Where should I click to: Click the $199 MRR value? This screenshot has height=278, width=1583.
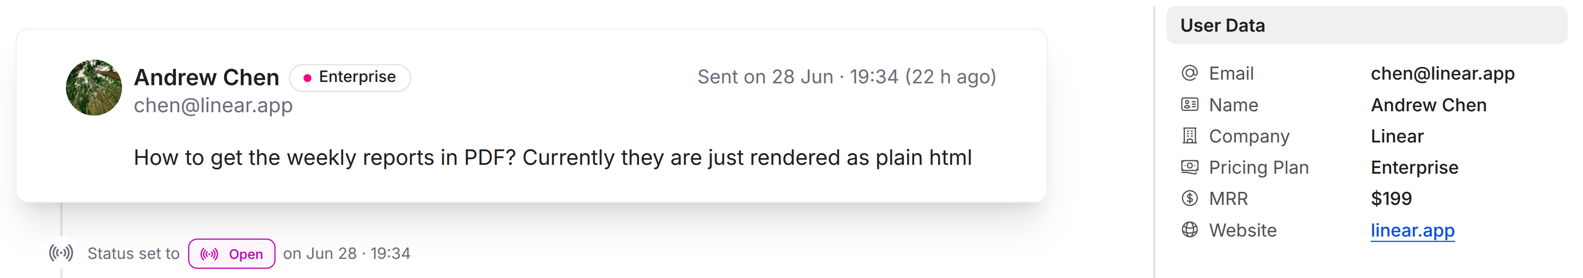(1391, 198)
